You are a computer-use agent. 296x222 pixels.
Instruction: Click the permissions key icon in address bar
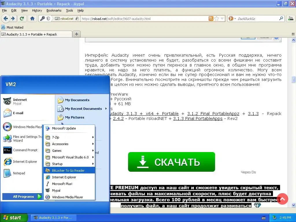[x=42, y=18]
